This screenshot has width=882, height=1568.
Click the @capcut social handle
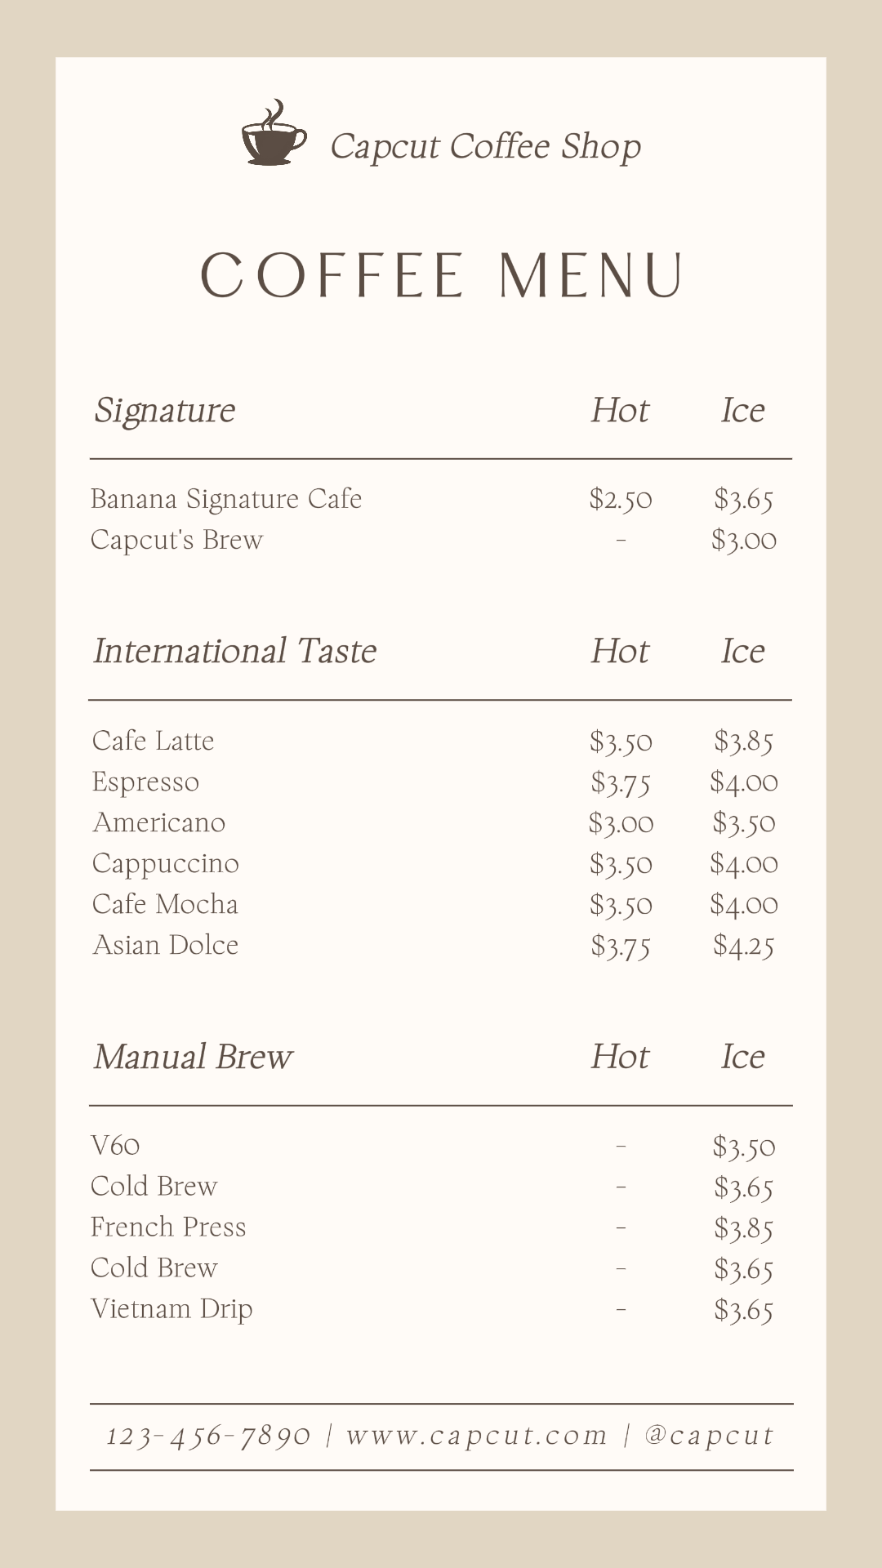[709, 1436]
